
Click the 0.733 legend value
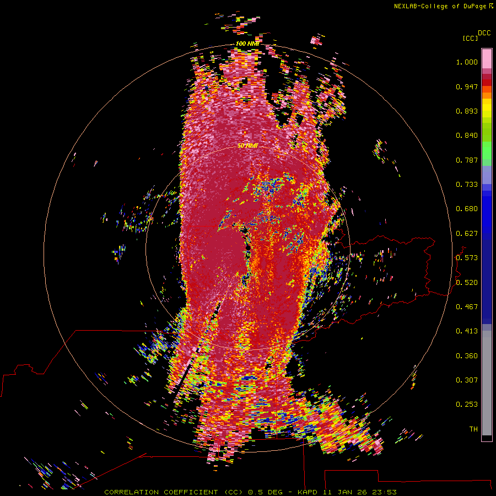[467, 185]
